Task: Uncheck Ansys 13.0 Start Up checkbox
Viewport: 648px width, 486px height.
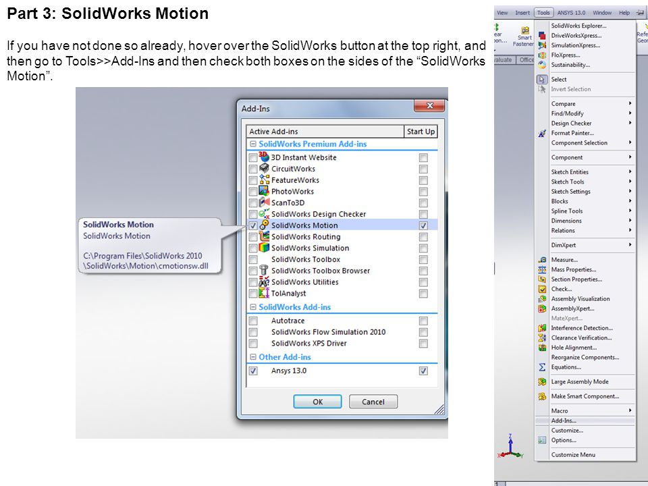Action: click(423, 371)
